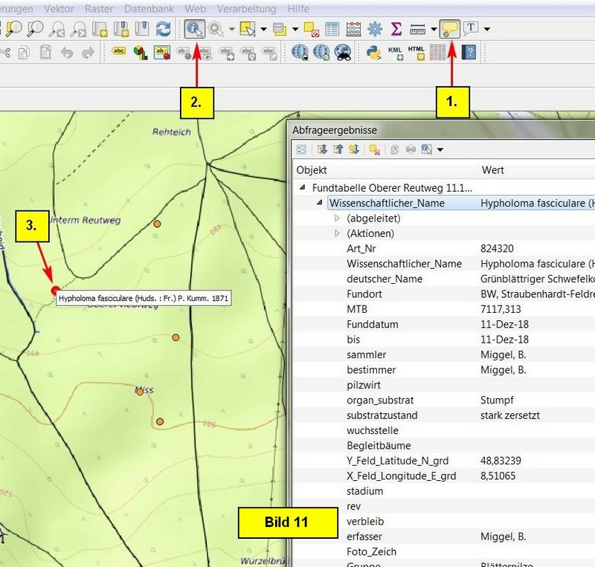Clear the identify results
Image resolution: width=595 pixels, height=567 pixels.
pyautogui.click(x=375, y=149)
